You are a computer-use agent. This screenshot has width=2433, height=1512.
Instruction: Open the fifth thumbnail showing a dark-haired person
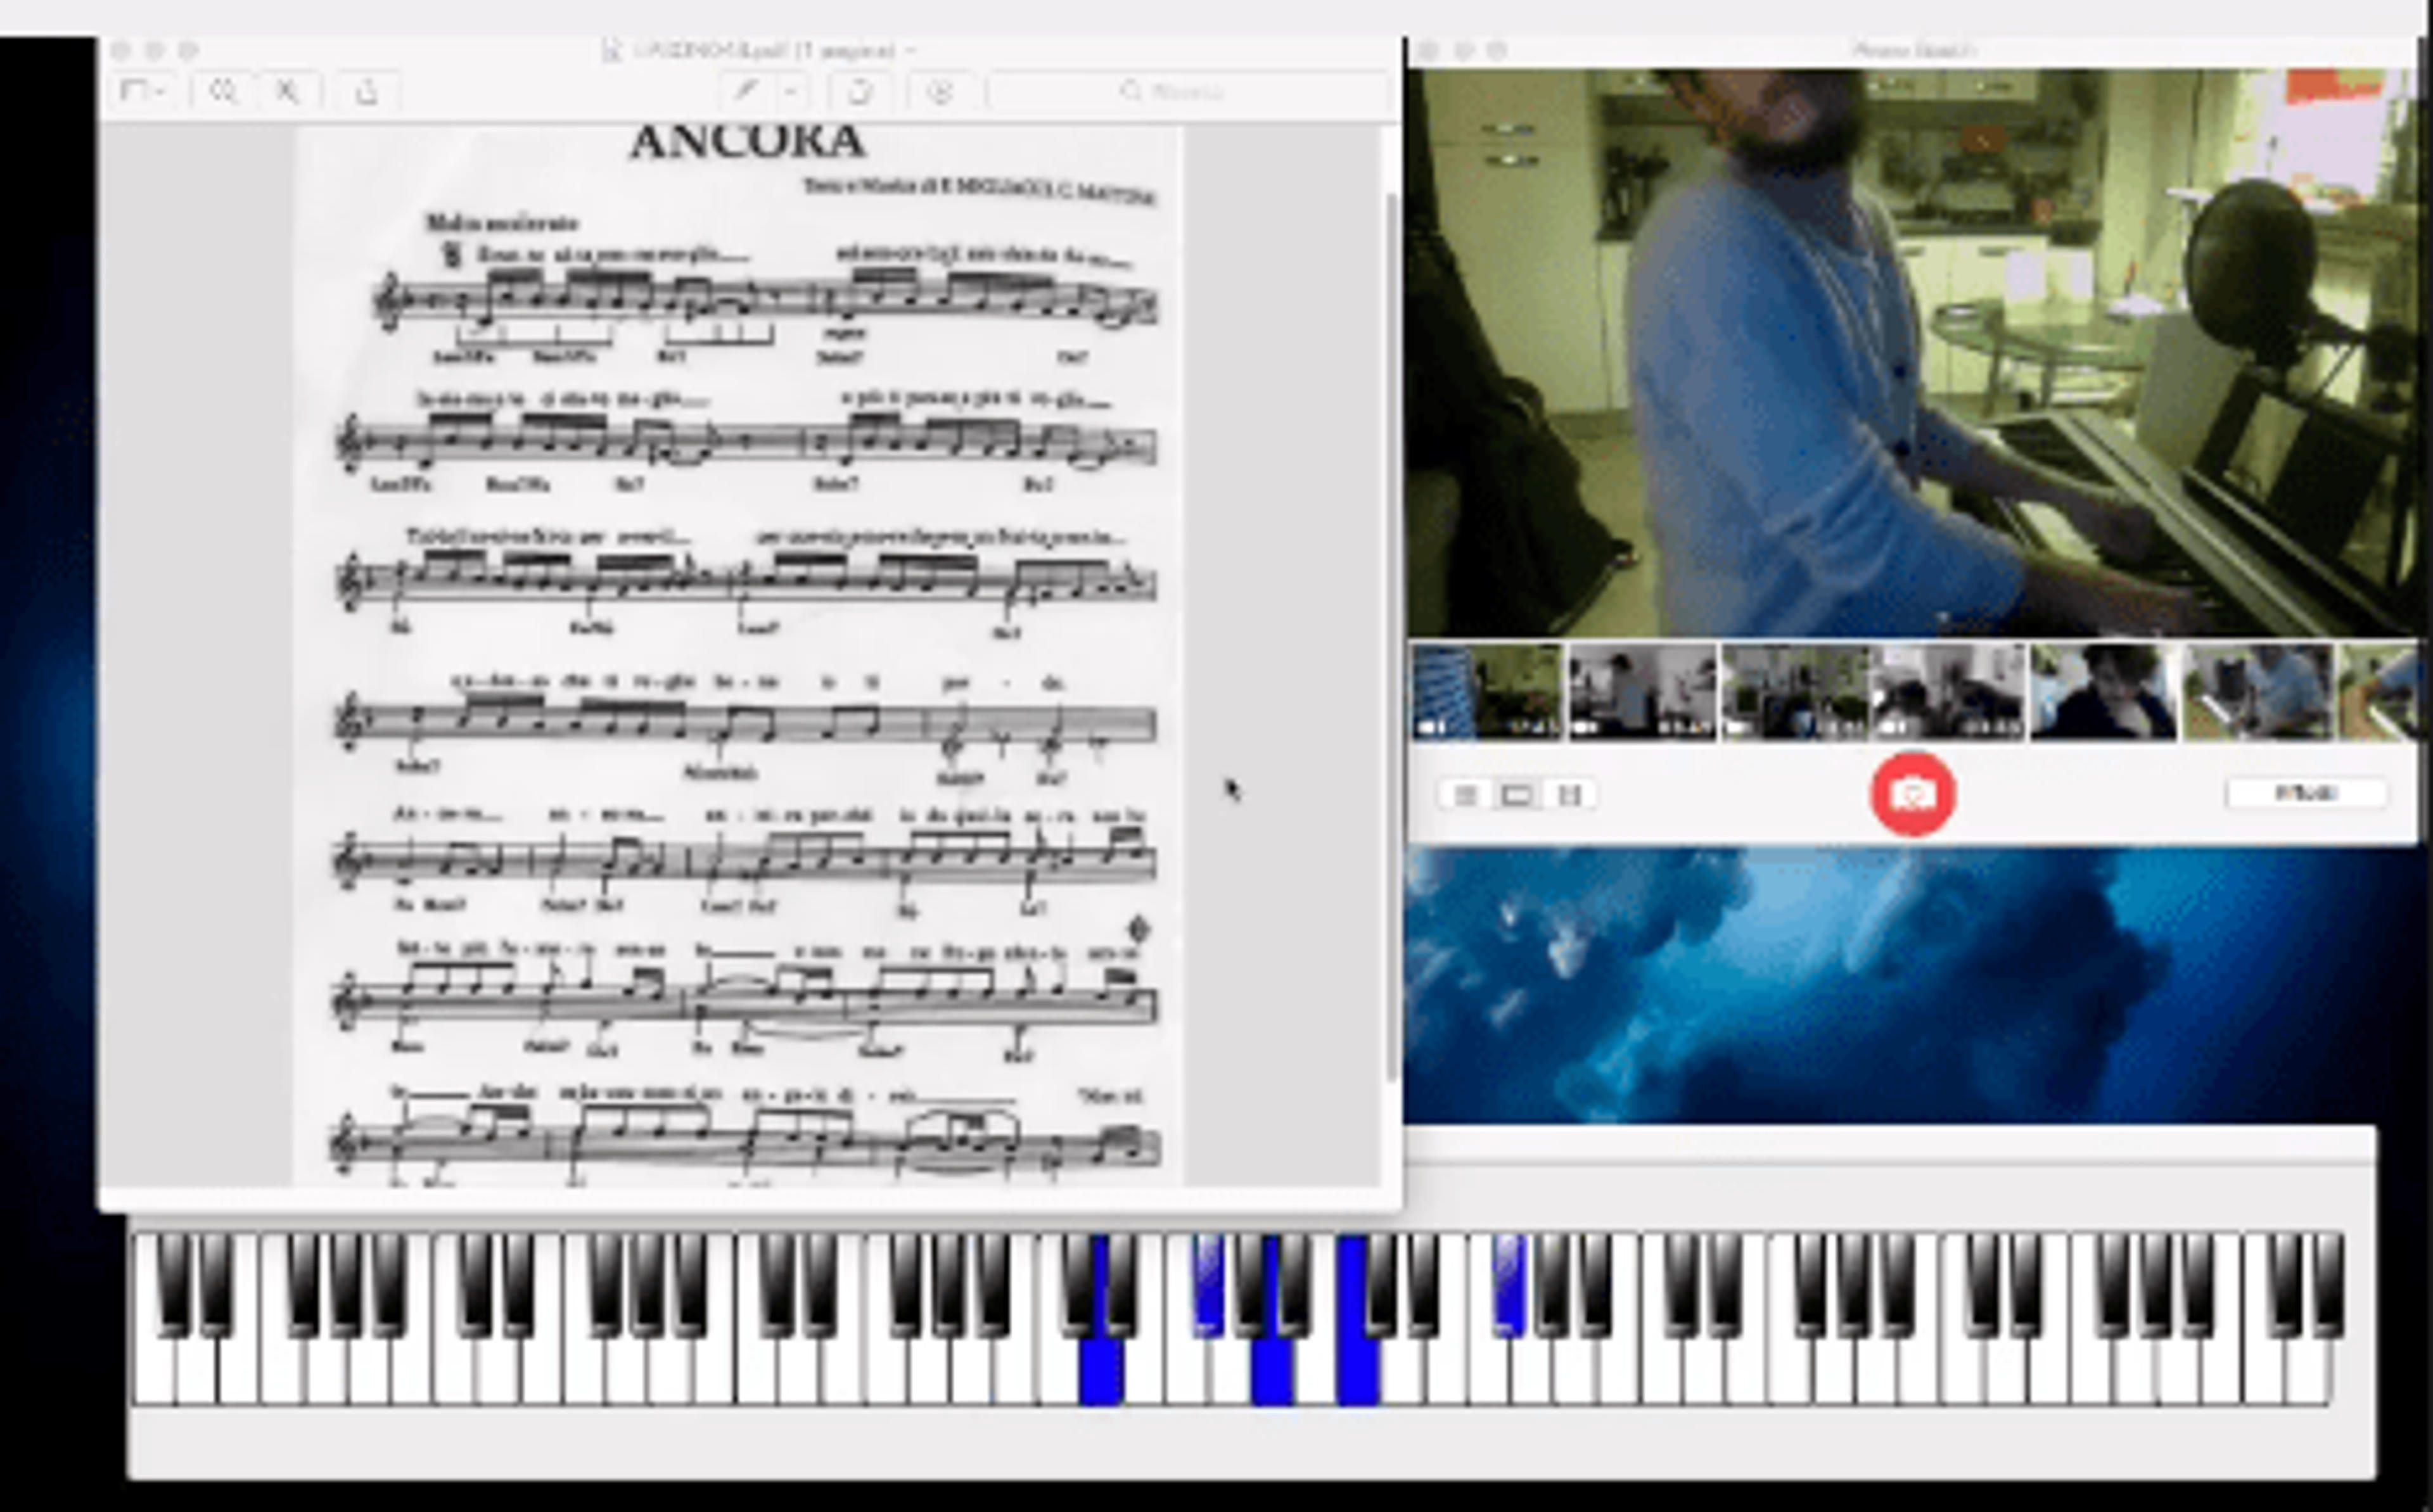2103,692
